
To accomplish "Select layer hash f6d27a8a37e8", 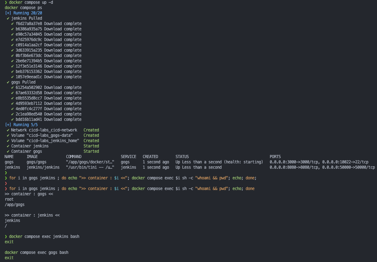I will pos(29,24).
